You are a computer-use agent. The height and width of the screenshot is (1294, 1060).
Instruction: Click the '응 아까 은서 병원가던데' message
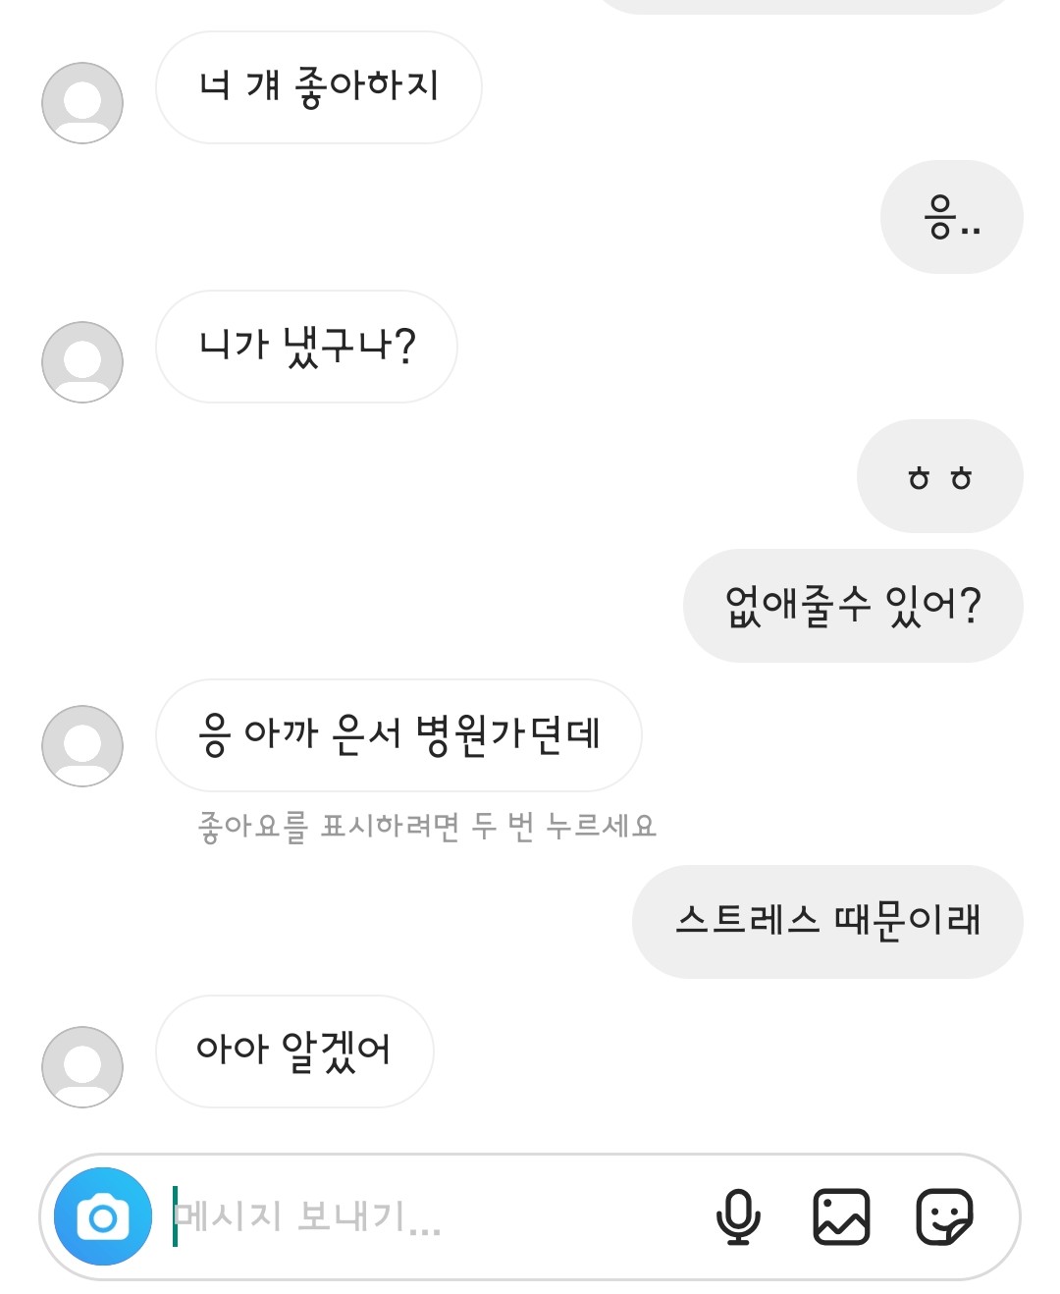(x=398, y=735)
